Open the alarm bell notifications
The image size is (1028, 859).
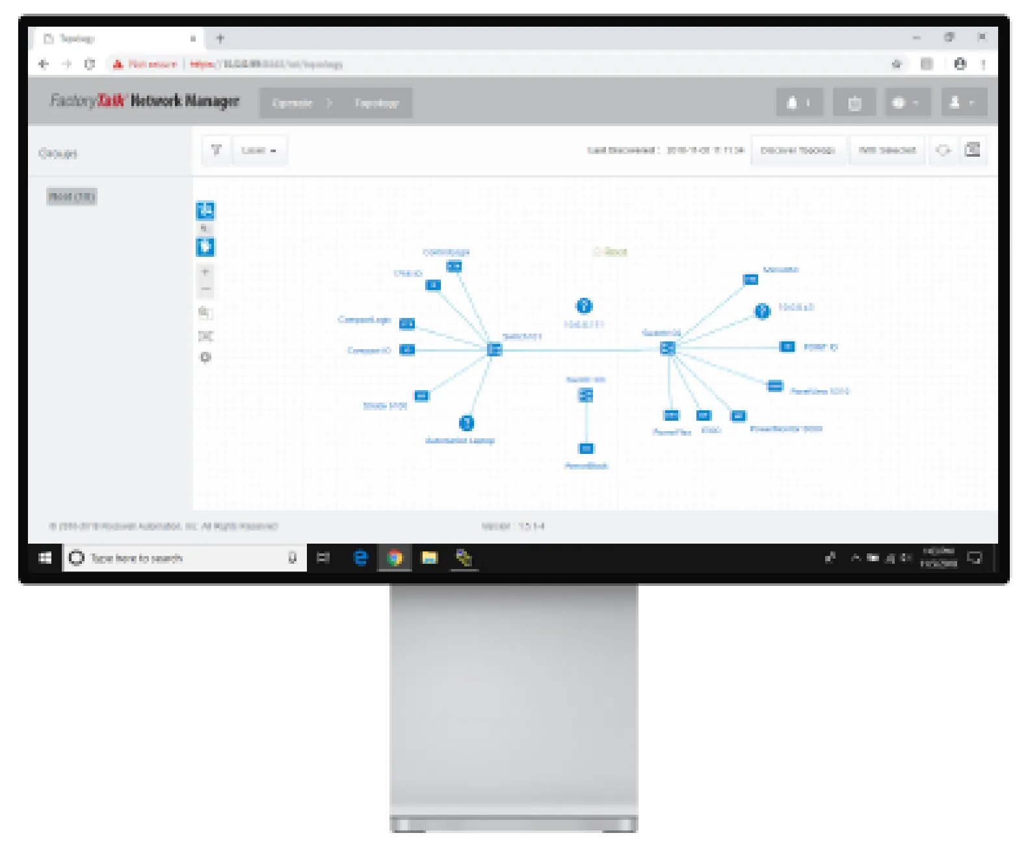click(799, 103)
